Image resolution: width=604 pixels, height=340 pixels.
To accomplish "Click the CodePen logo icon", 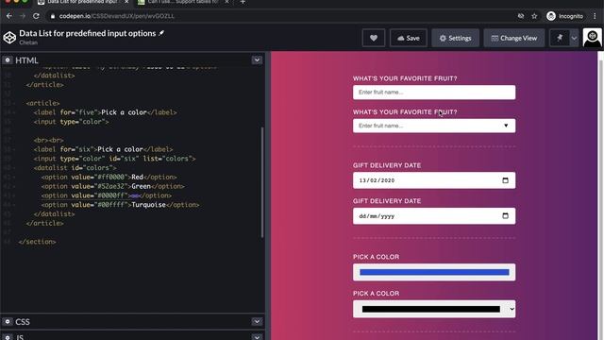I will [9, 38].
